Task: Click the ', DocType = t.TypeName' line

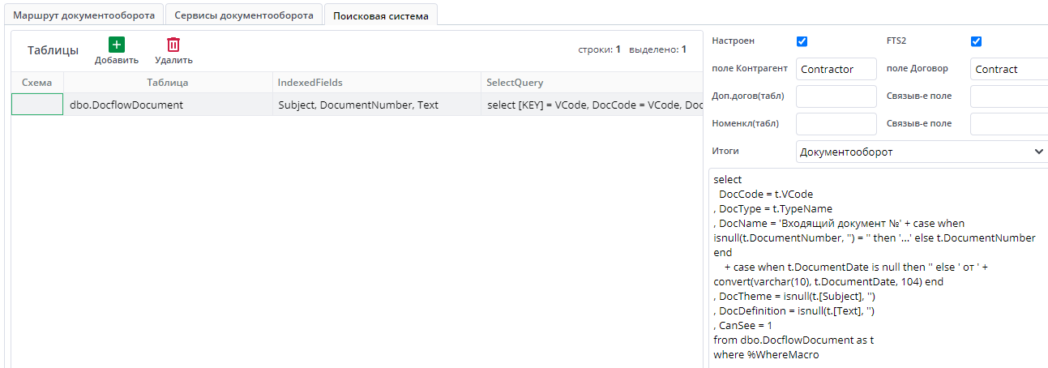Action: point(773,209)
